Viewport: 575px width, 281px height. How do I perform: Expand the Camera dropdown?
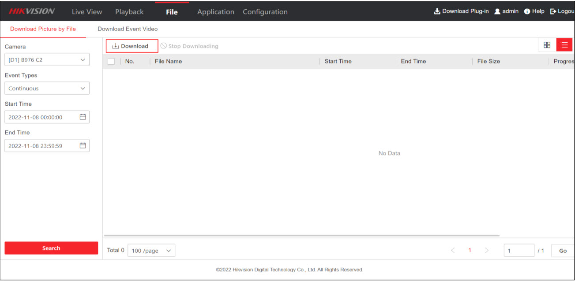[47, 60]
